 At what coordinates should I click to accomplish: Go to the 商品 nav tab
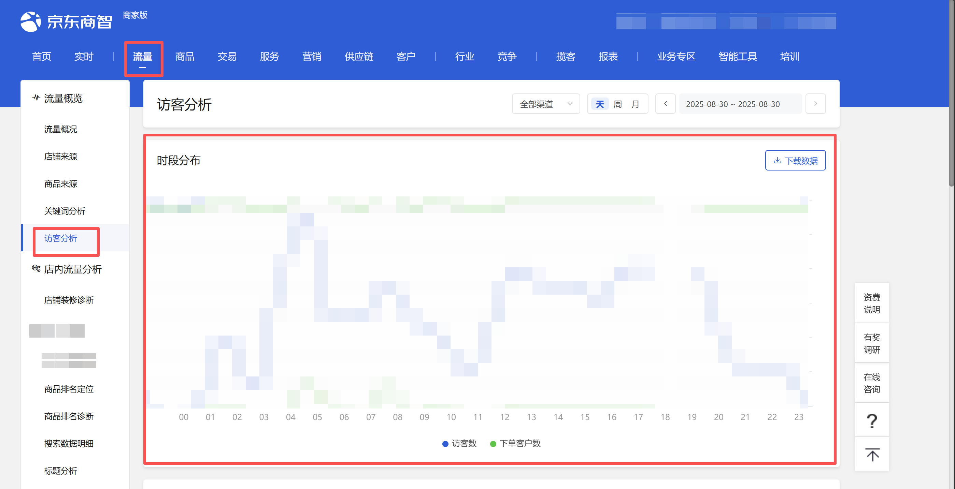pos(185,57)
